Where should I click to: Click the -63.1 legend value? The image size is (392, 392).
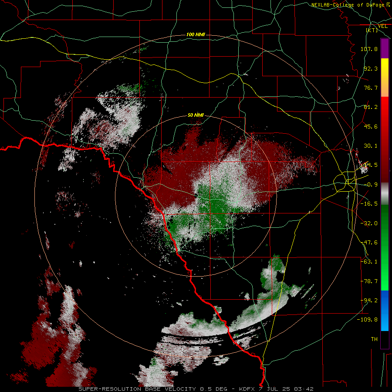click(x=369, y=262)
